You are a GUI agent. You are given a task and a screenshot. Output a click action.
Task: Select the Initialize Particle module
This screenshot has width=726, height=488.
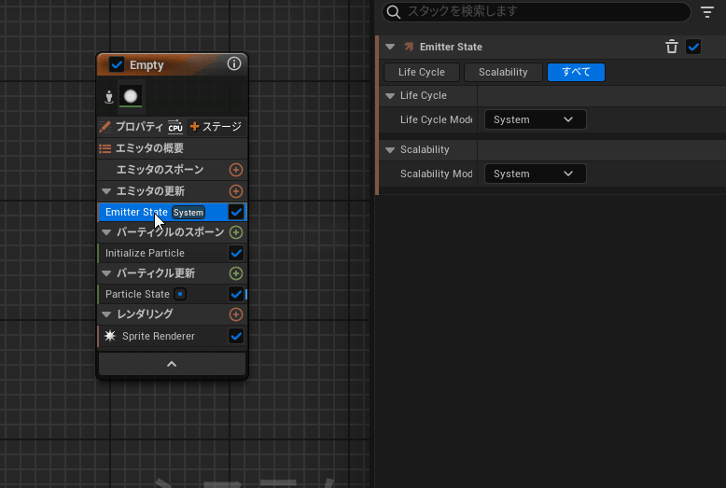[x=173, y=253]
